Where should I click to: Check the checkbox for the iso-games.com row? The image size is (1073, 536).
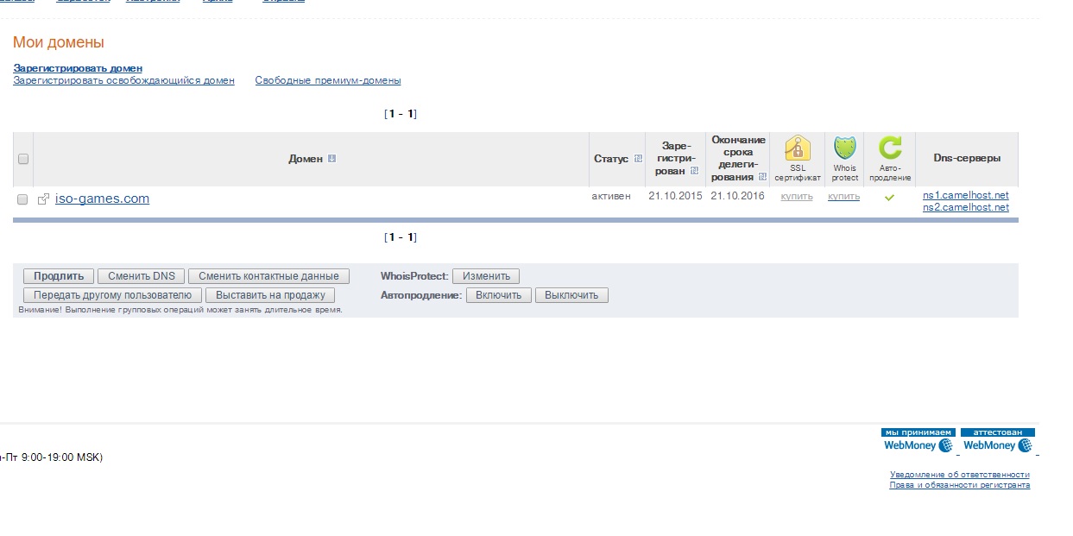click(x=23, y=199)
